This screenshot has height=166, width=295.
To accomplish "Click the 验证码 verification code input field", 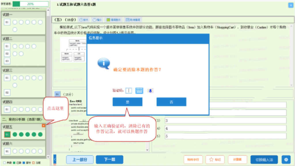I will [x=129, y=90].
